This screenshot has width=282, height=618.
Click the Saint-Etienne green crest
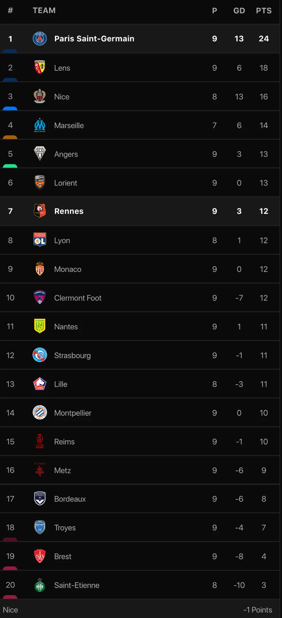click(x=40, y=585)
